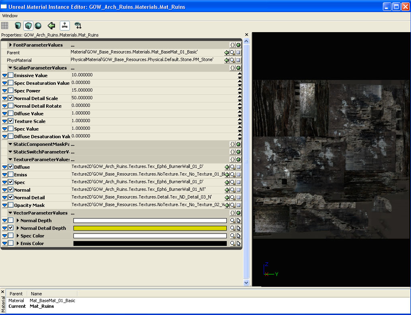Enable the Emiss texture checkbox
Screen dimensions: 411x315
[10, 174]
